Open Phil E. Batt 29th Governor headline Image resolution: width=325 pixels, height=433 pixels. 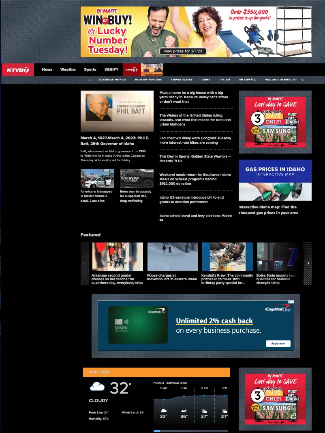tap(115, 141)
